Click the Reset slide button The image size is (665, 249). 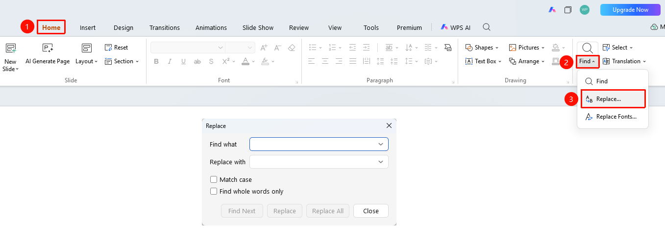(116, 48)
